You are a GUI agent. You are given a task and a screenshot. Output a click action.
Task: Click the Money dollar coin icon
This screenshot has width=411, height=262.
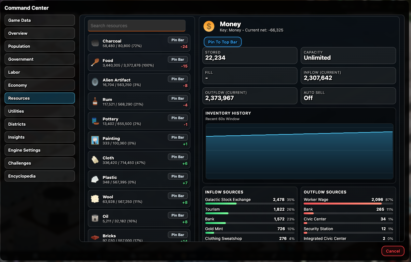[x=209, y=26]
